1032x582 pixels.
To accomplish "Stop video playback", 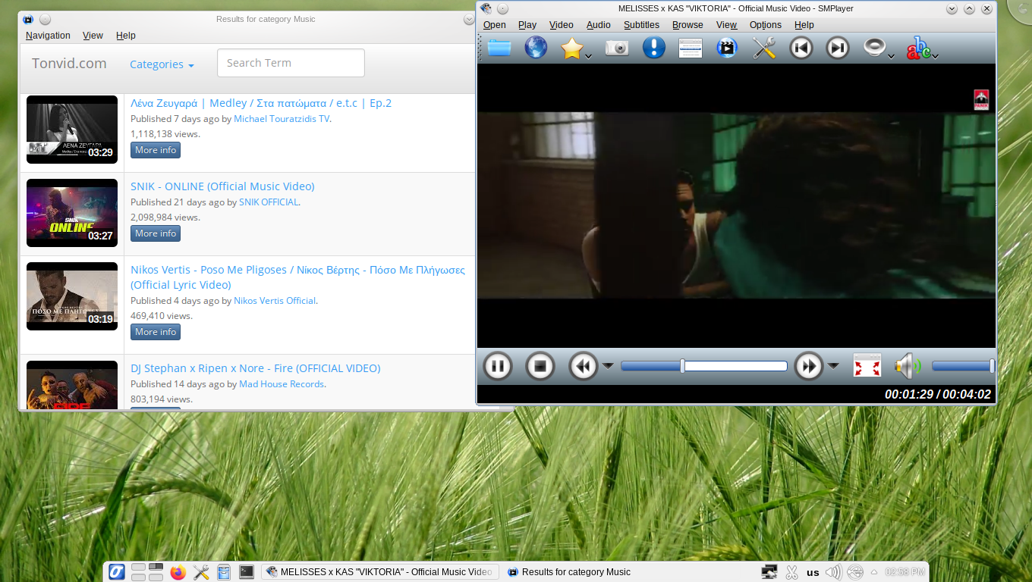I will point(540,367).
